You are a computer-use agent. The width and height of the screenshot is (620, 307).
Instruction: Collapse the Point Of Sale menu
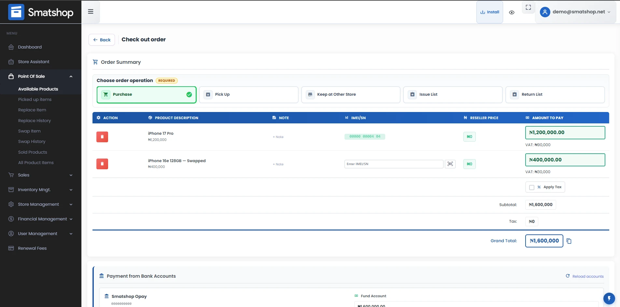click(41, 76)
